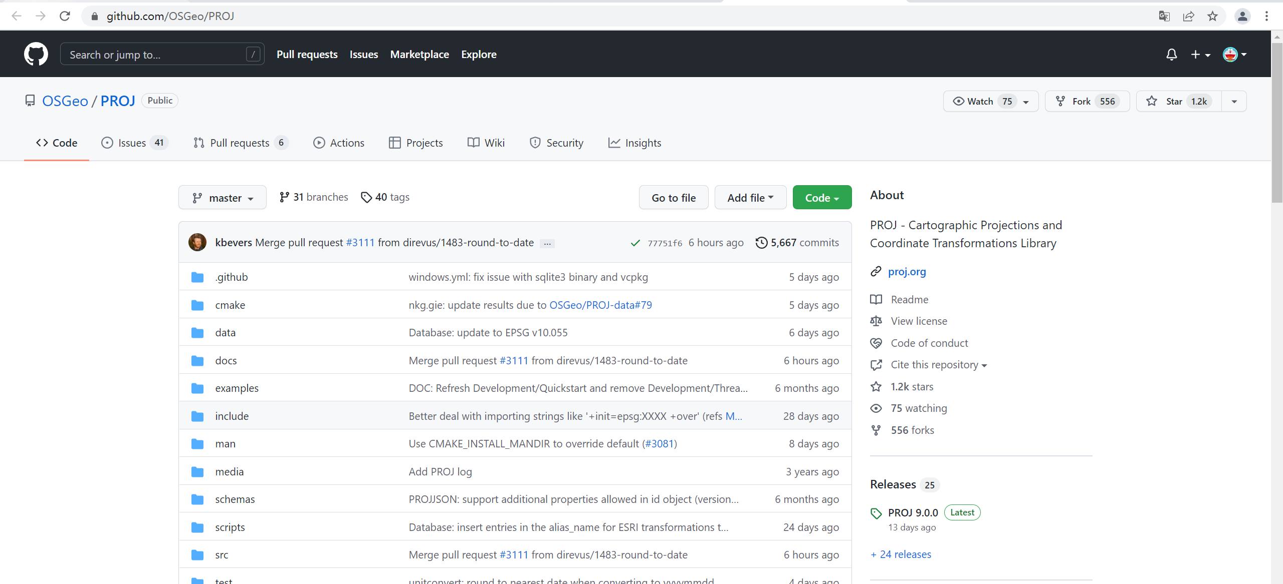Switch to the Issues tab
This screenshot has height=584, width=1283.
(134, 143)
